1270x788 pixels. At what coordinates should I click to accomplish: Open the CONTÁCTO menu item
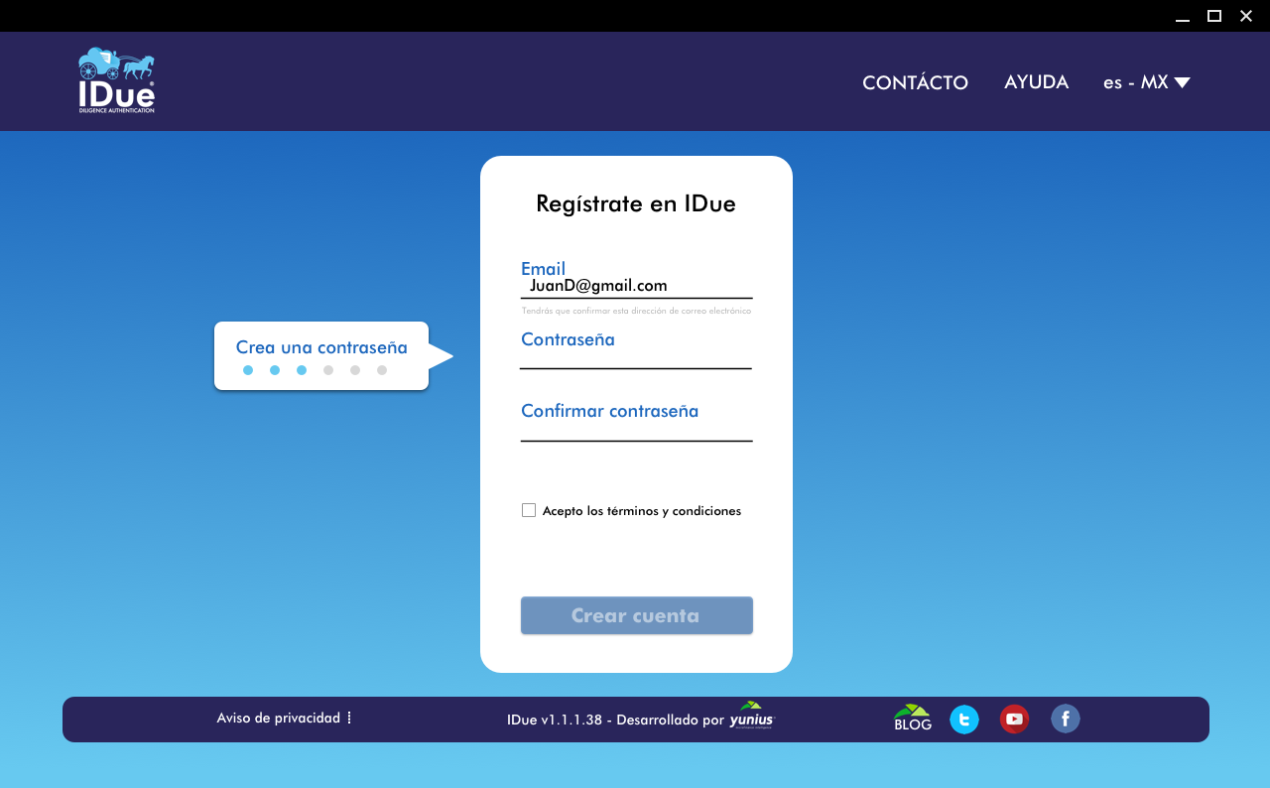coord(915,82)
